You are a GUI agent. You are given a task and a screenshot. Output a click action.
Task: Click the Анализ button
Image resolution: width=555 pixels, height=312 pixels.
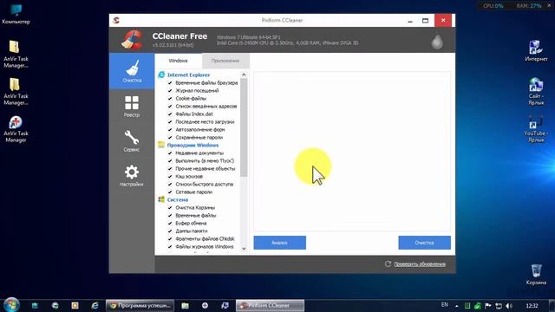click(x=279, y=243)
